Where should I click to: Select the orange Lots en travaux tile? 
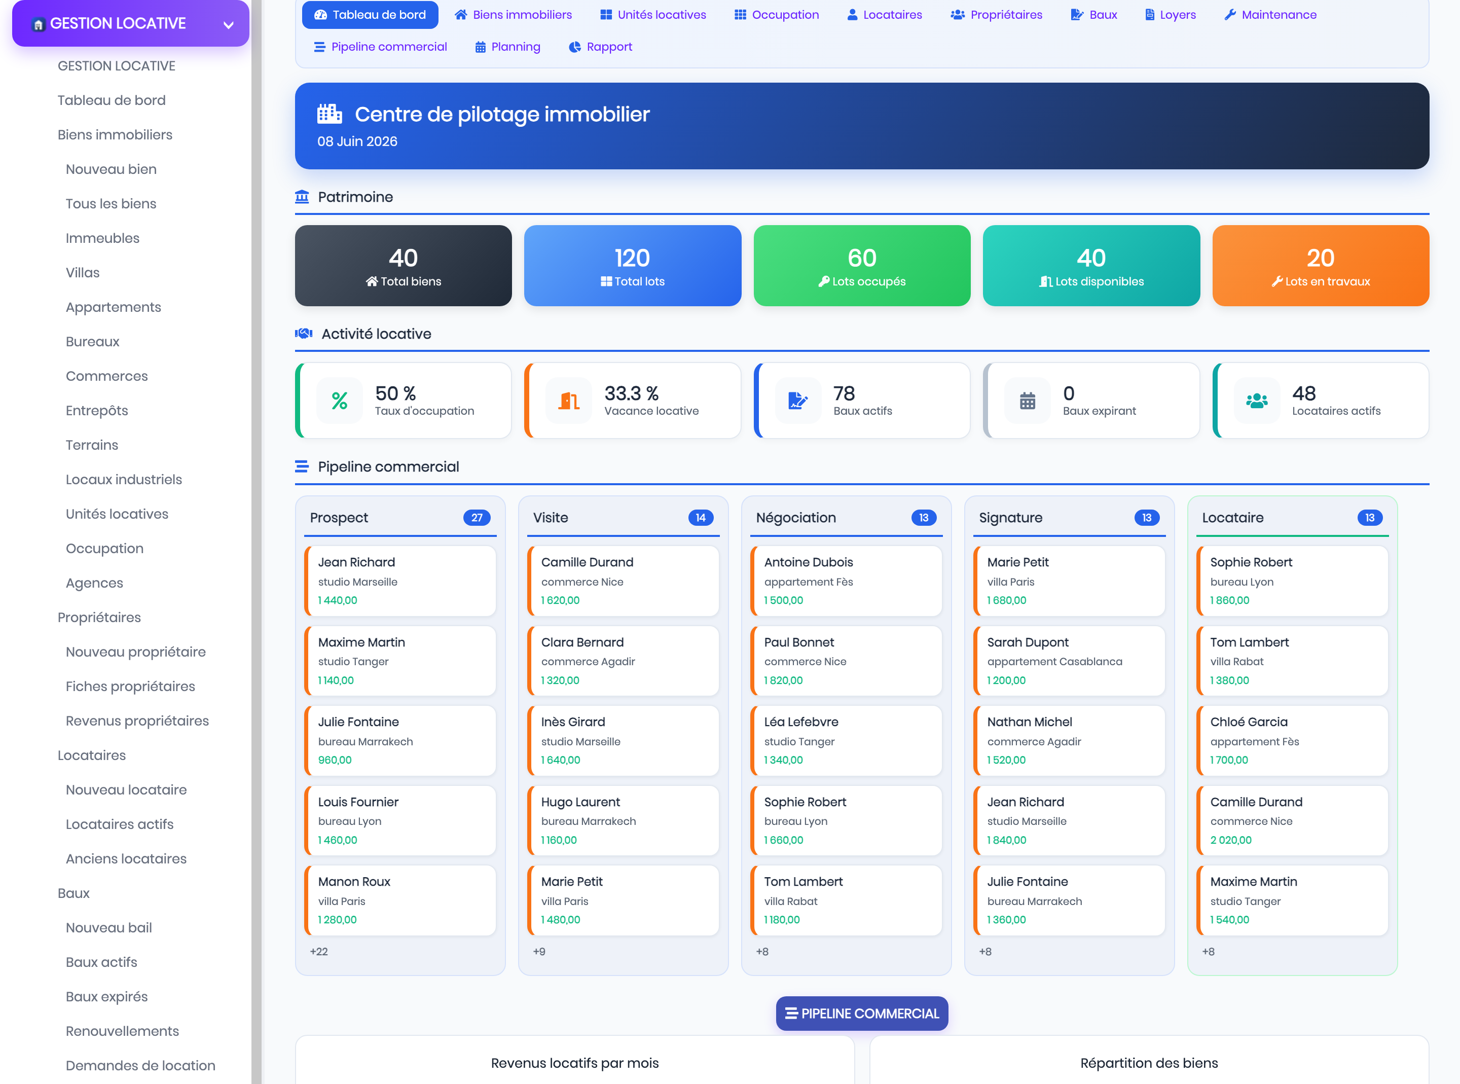[1320, 265]
